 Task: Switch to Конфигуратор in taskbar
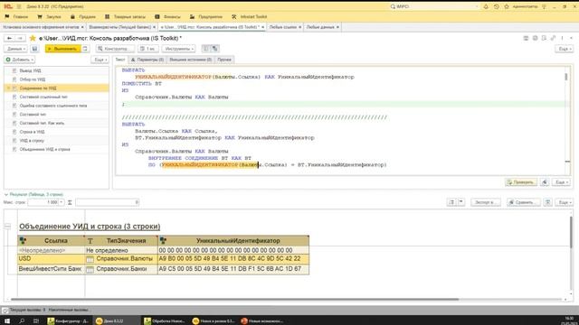pyautogui.click(x=69, y=321)
